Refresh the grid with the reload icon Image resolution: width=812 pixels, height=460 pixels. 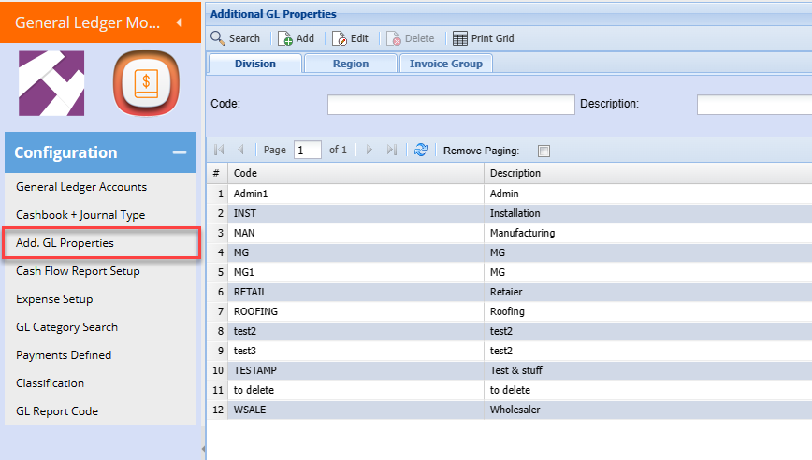pos(421,150)
